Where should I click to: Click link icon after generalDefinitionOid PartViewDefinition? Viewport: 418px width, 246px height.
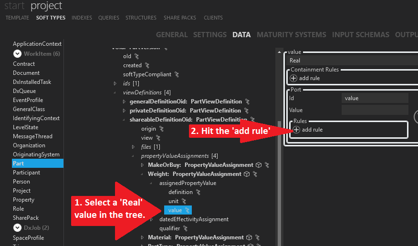pos(247,102)
